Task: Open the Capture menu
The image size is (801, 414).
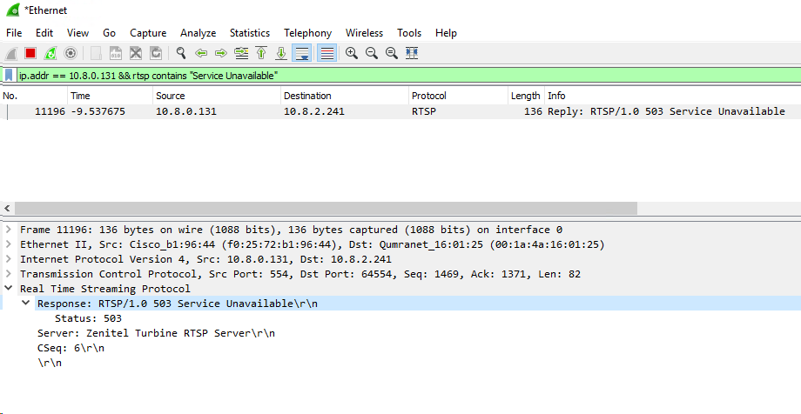Action: (x=148, y=33)
